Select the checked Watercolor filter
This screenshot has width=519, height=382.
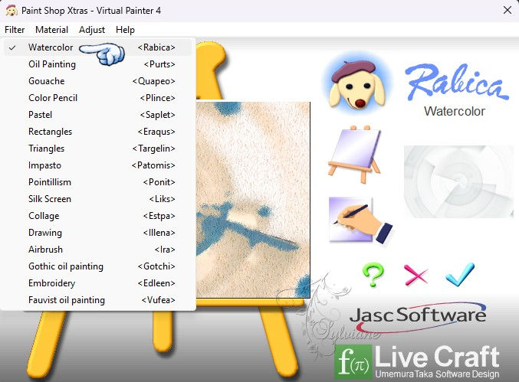[98, 47]
